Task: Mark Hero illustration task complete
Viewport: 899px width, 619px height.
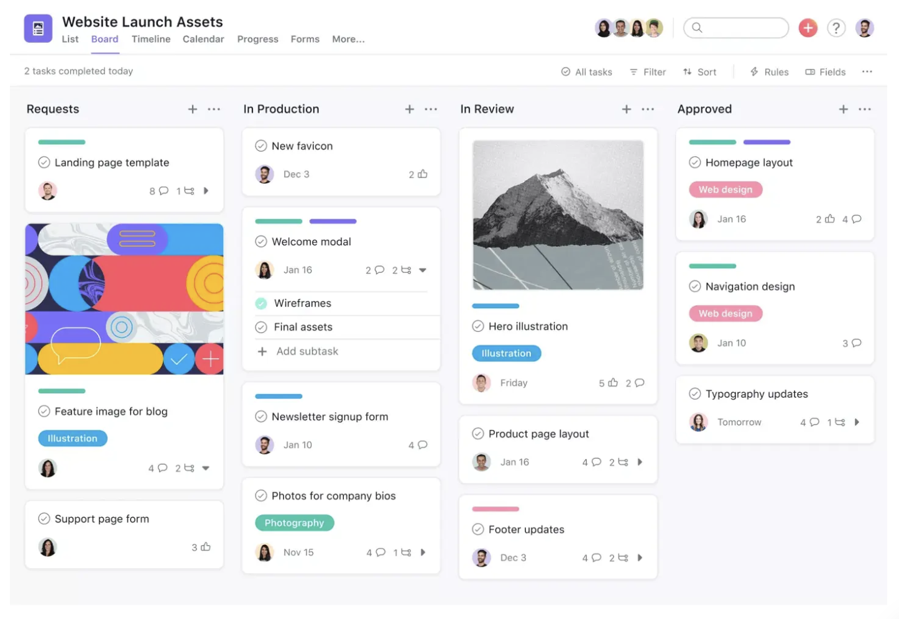Action: pos(478,326)
